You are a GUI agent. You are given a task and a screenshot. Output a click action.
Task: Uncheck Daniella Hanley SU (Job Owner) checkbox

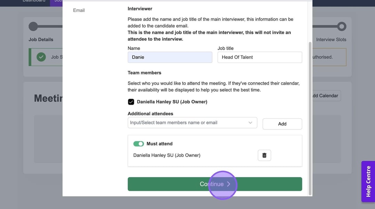[x=131, y=102]
